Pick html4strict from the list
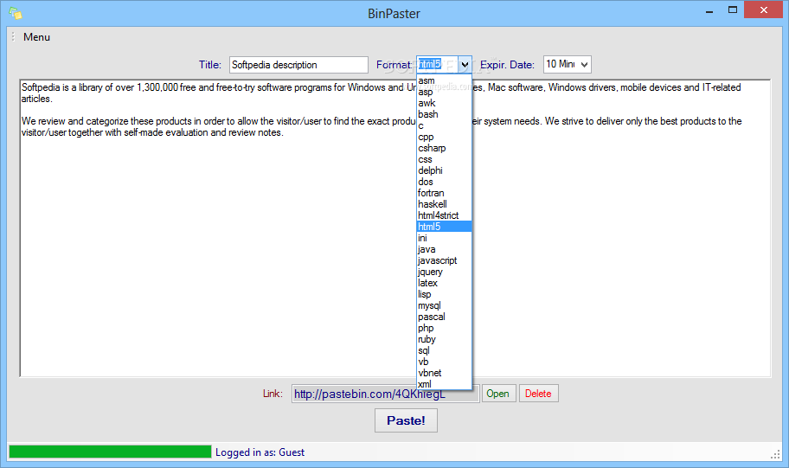 click(444, 215)
